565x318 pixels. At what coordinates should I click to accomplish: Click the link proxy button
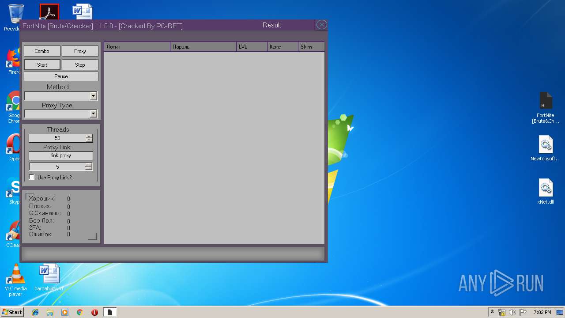coord(61,155)
